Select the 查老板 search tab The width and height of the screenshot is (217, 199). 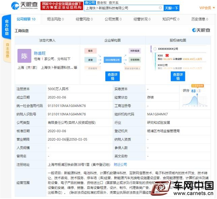102,3
